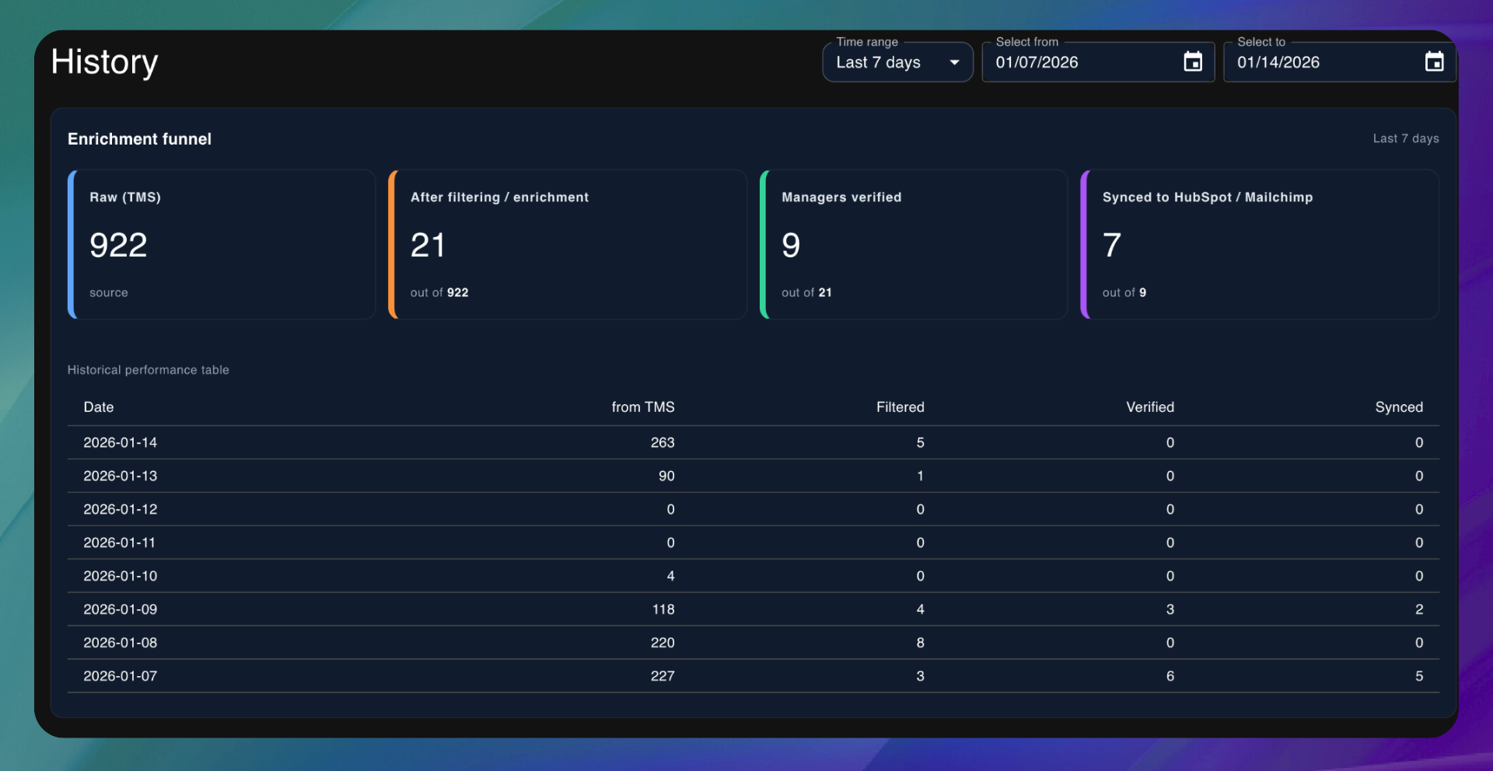Screen dimensions: 1493x771
Task: Click the Date column header
Action: pos(99,407)
